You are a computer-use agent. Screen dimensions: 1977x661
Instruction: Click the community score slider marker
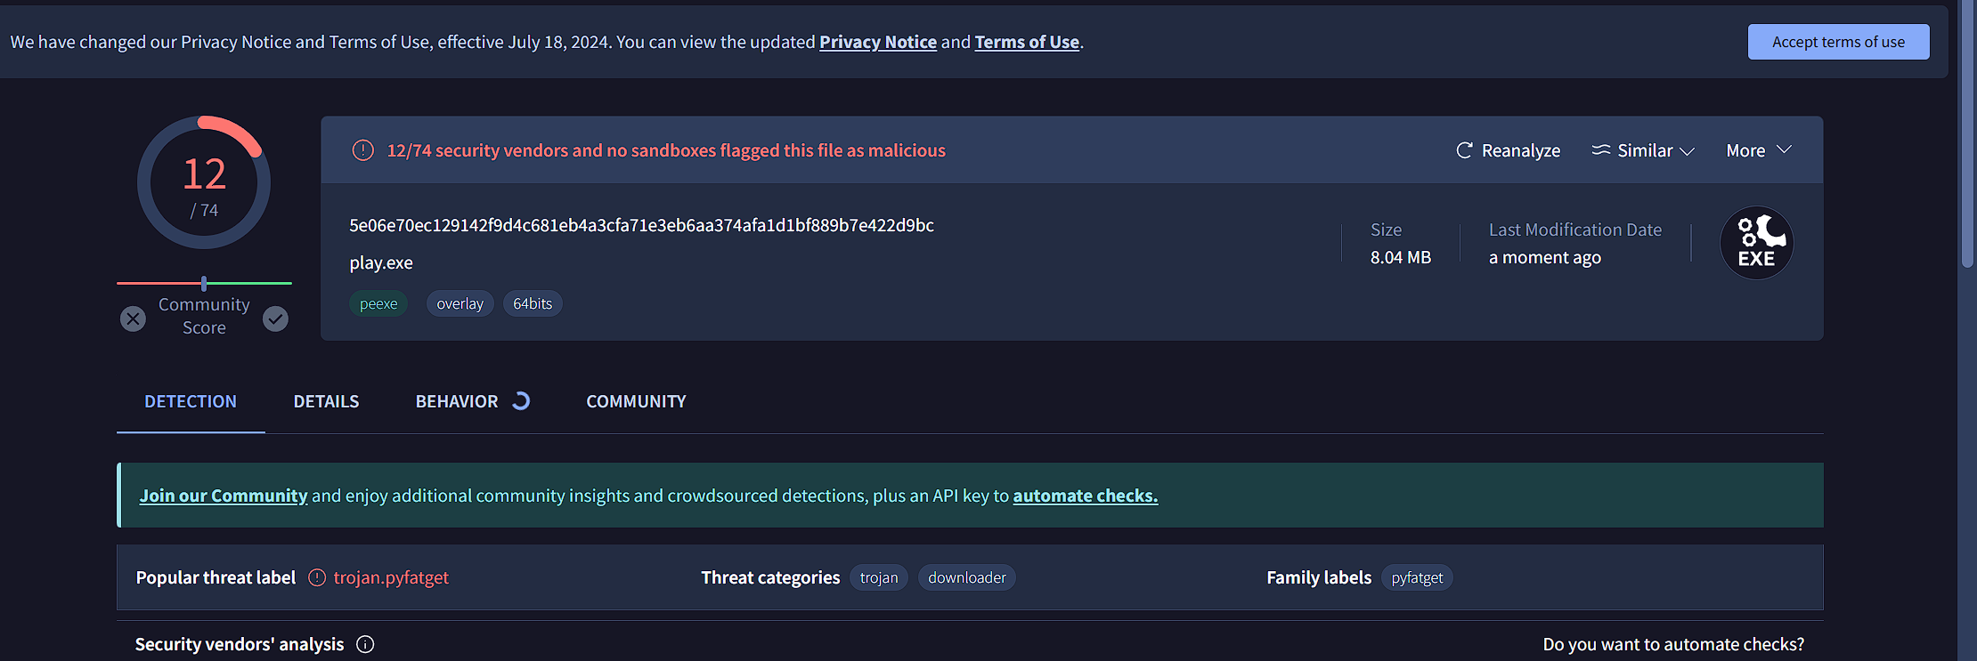click(204, 283)
